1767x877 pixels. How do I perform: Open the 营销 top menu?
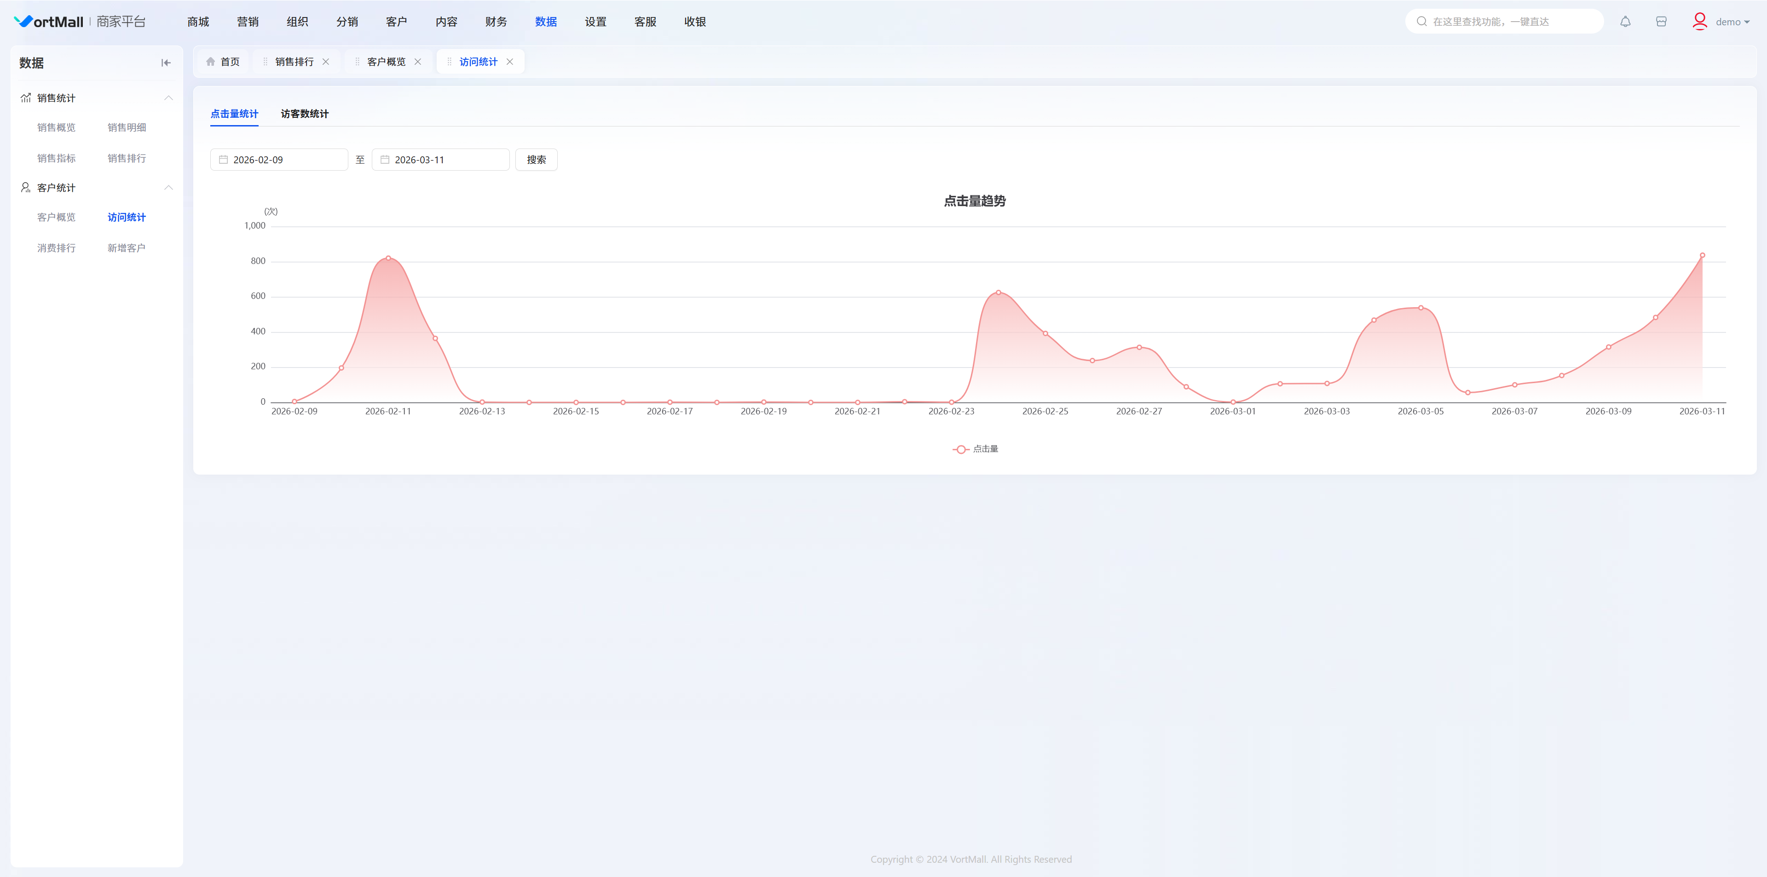click(x=248, y=22)
